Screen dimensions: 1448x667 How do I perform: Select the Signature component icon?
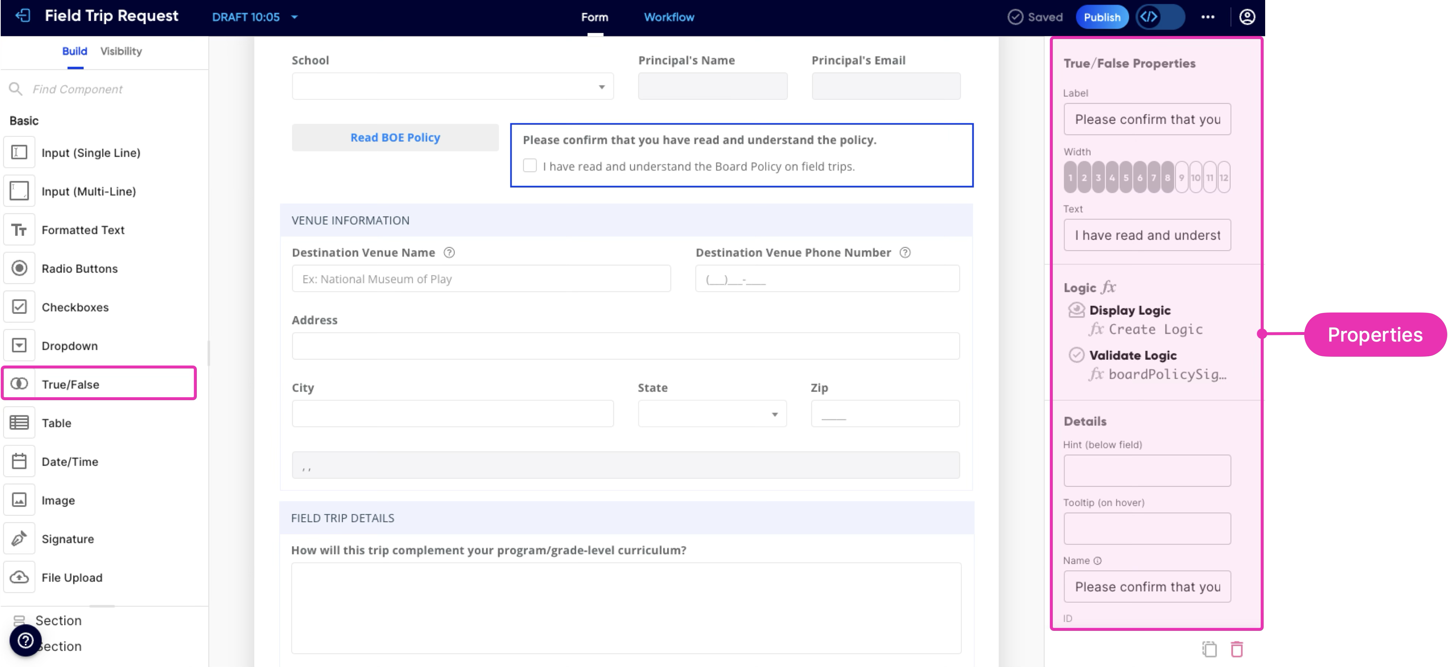[x=20, y=538]
